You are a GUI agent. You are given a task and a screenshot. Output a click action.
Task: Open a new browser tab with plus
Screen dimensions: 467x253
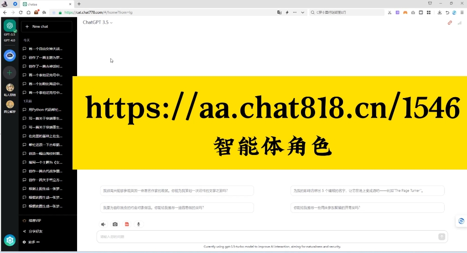point(79,4)
